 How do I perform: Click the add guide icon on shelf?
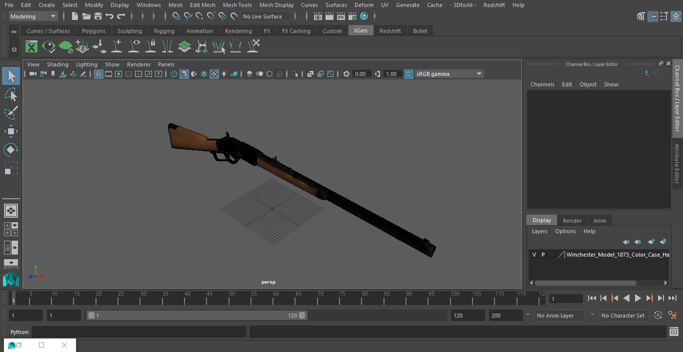pyautogui.click(x=116, y=46)
